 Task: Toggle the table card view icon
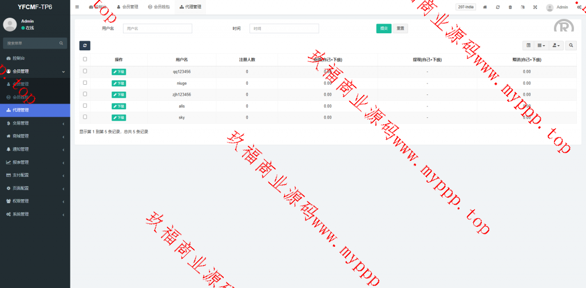tap(528, 45)
